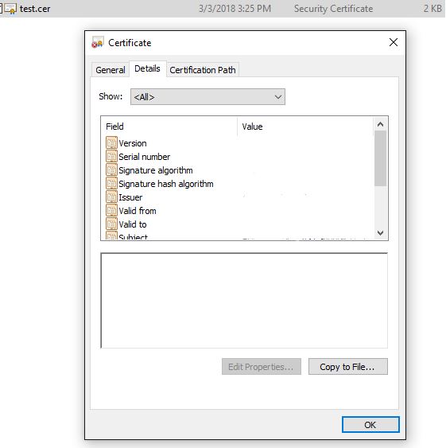Click the Signature algorithm field icon

coord(111,170)
